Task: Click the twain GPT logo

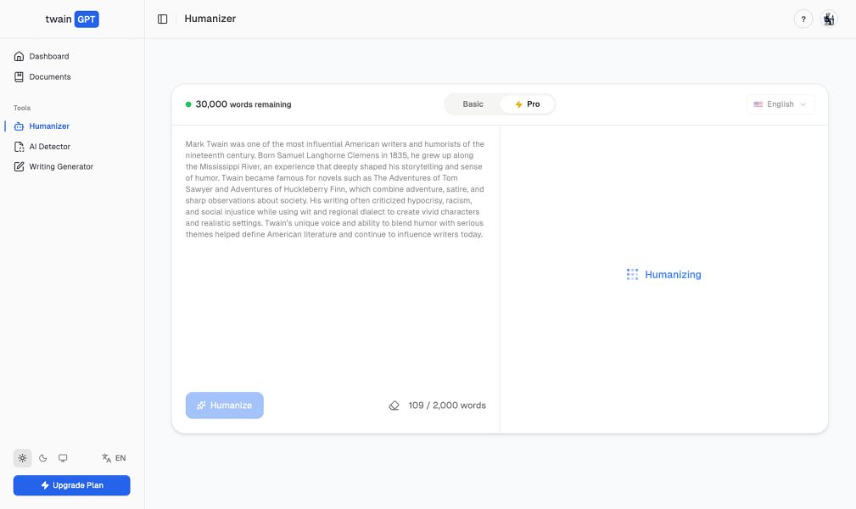Action: tap(72, 20)
